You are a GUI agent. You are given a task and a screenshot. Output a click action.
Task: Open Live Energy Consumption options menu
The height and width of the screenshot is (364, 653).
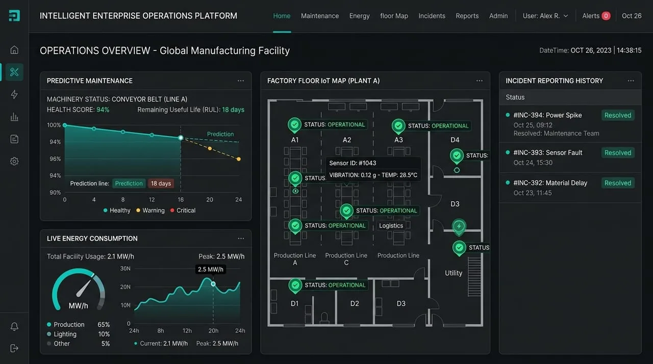(x=241, y=238)
